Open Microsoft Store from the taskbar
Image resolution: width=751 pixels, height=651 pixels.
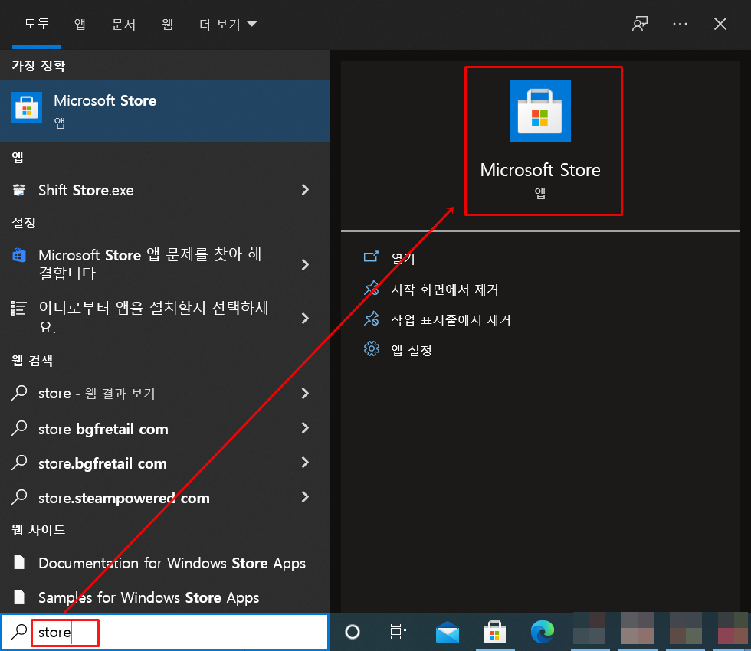coord(495,632)
